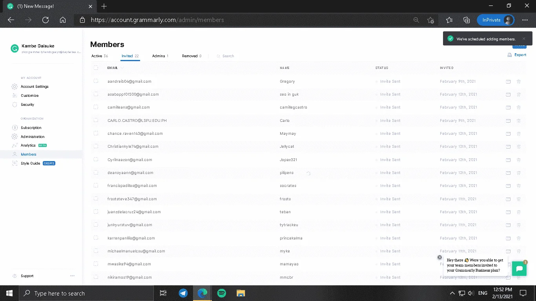This screenshot has height=301, width=536.
Task: Open Spotify from the taskbar
Action: coord(221,293)
